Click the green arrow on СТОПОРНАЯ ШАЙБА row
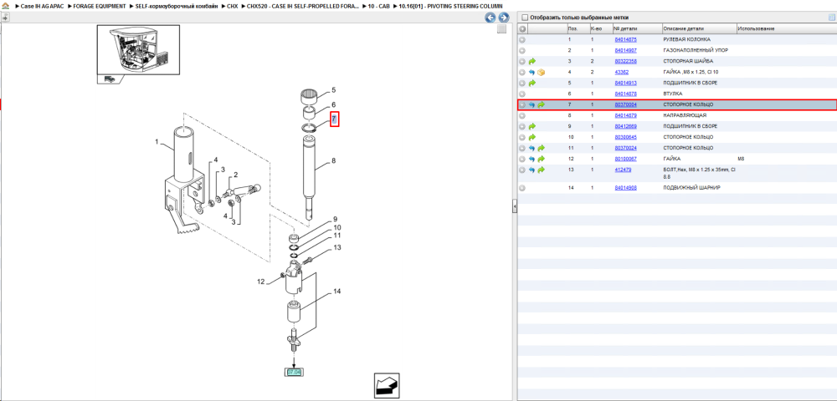 (531, 61)
